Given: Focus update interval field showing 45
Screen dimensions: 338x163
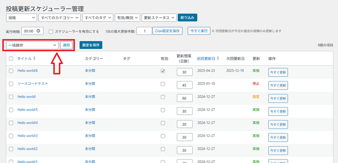Looking at the screenshot, I should pyautogui.click(x=185, y=85).
